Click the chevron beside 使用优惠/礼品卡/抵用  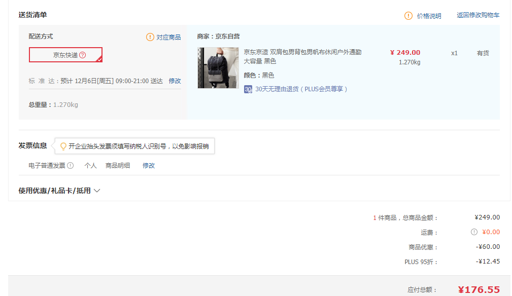click(97, 191)
